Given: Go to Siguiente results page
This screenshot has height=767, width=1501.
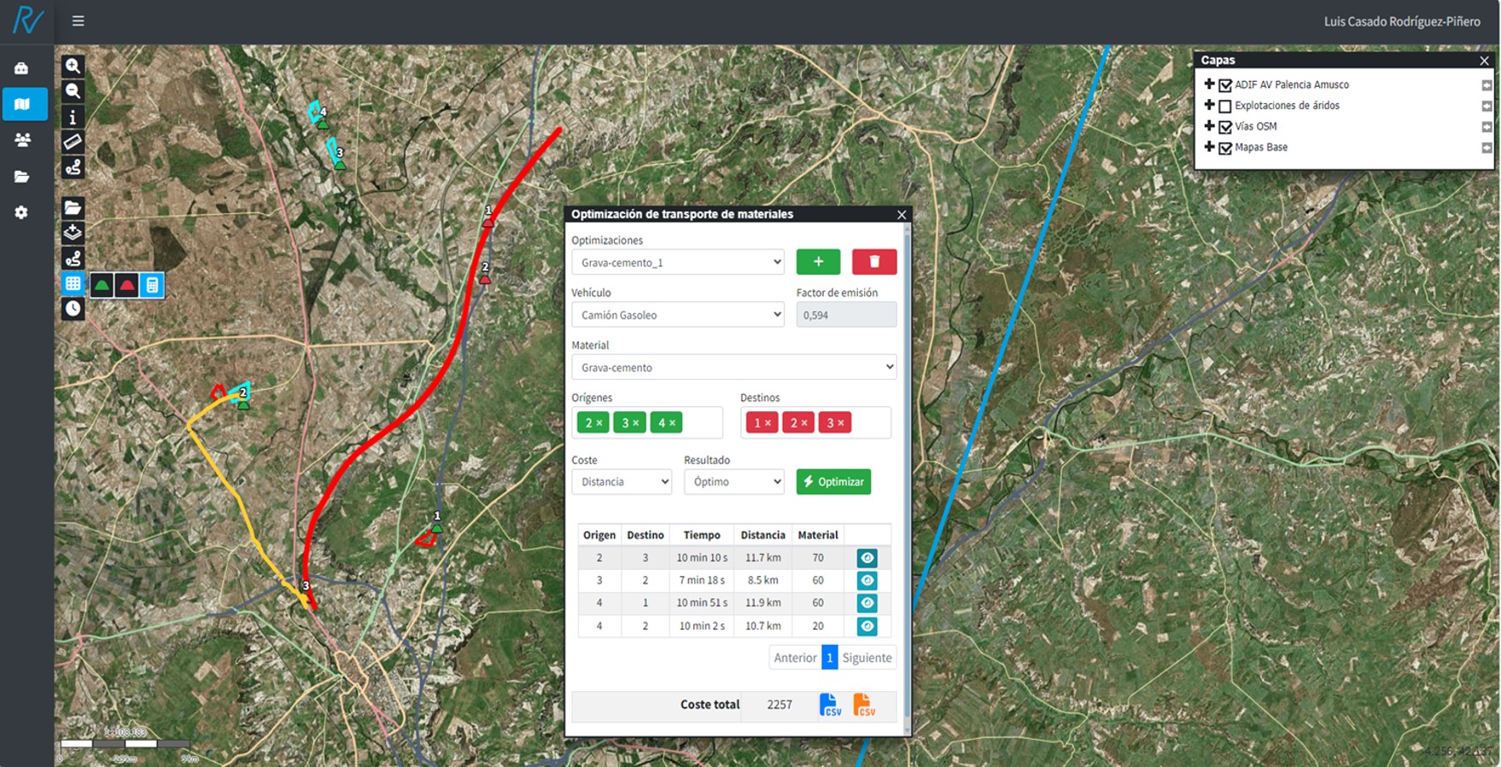Looking at the screenshot, I should click(x=867, y=658).
